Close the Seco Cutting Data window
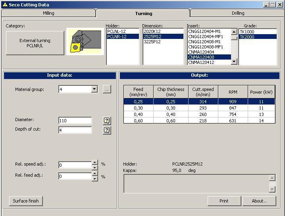Image resolution: width=285 pixels, height=216 pixels. coord(280,5)
